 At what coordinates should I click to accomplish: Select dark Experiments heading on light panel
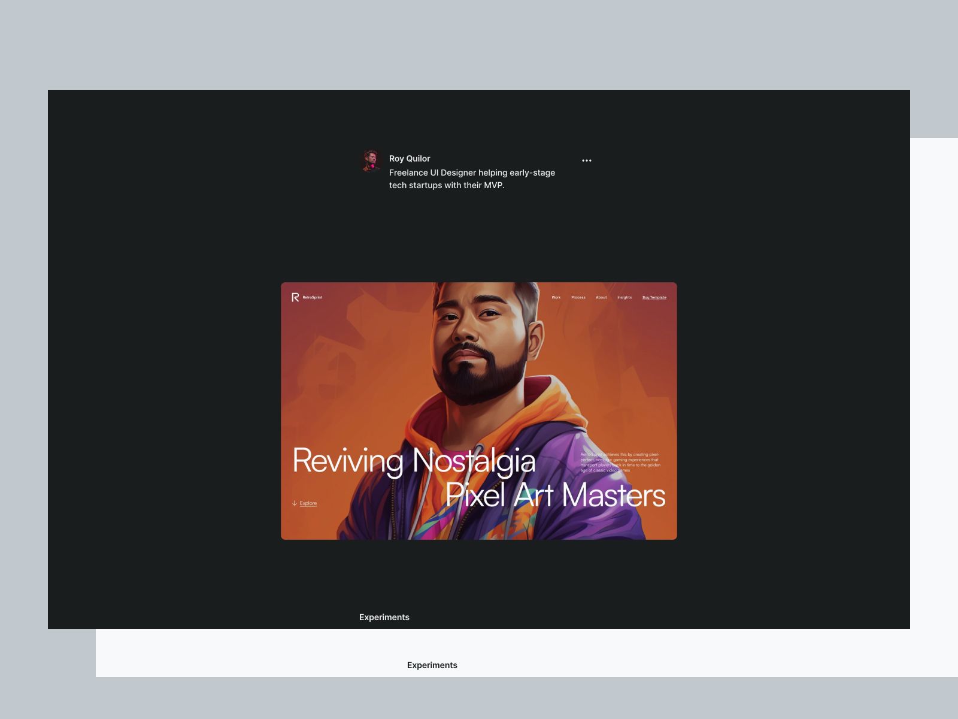(x=432, y=665)
